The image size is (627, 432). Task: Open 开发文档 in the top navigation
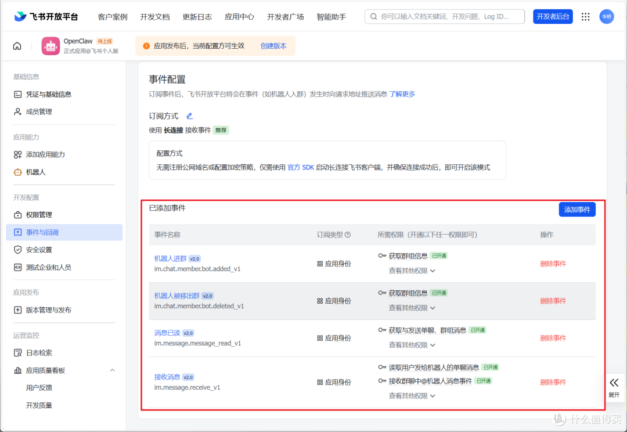click(x=155, y=17)
